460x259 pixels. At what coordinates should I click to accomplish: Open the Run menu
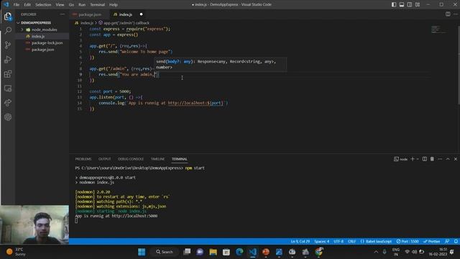pos(82,4)
